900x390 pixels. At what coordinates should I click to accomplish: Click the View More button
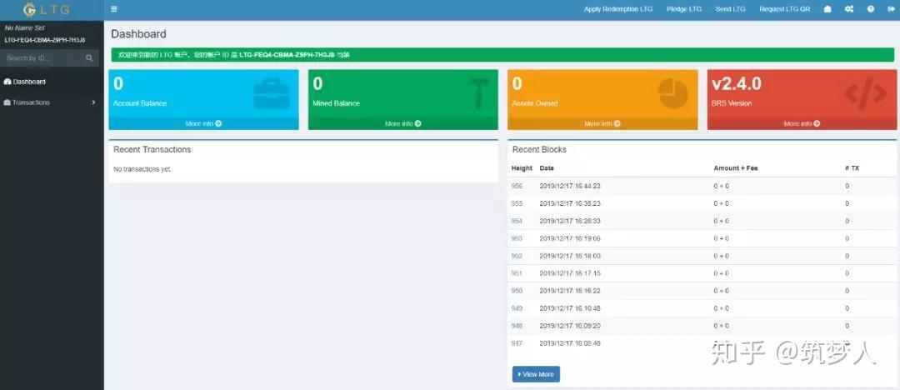pos(536,374)
